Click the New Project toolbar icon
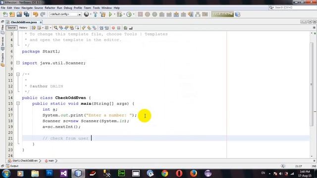317x178 pixels. 12,14
